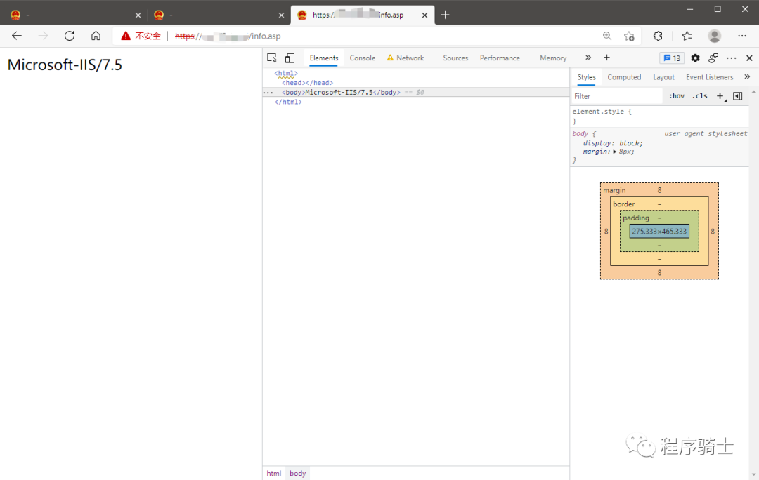Toggle the :hov element state panel
Viewport: 759px width, 480px height.
tap(676, 96)
